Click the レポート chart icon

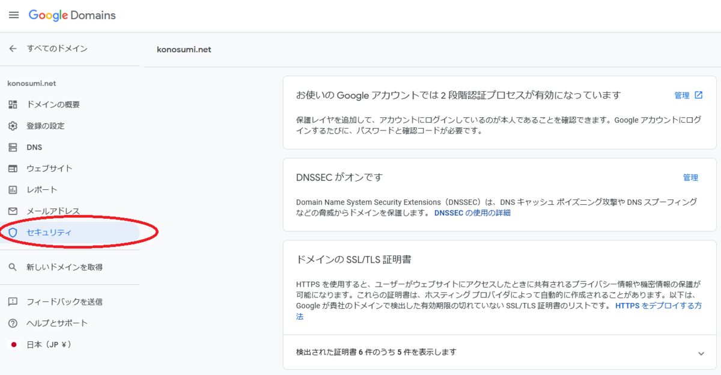pyautogui.click(x=13, y=190)
